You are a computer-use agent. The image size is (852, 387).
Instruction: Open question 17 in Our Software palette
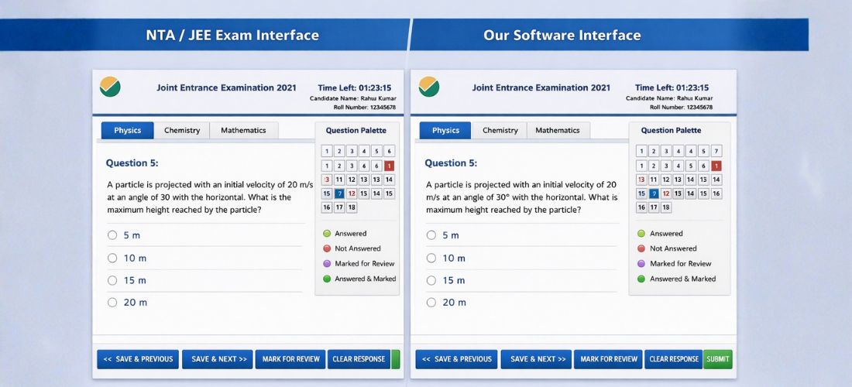click(654, 207)
